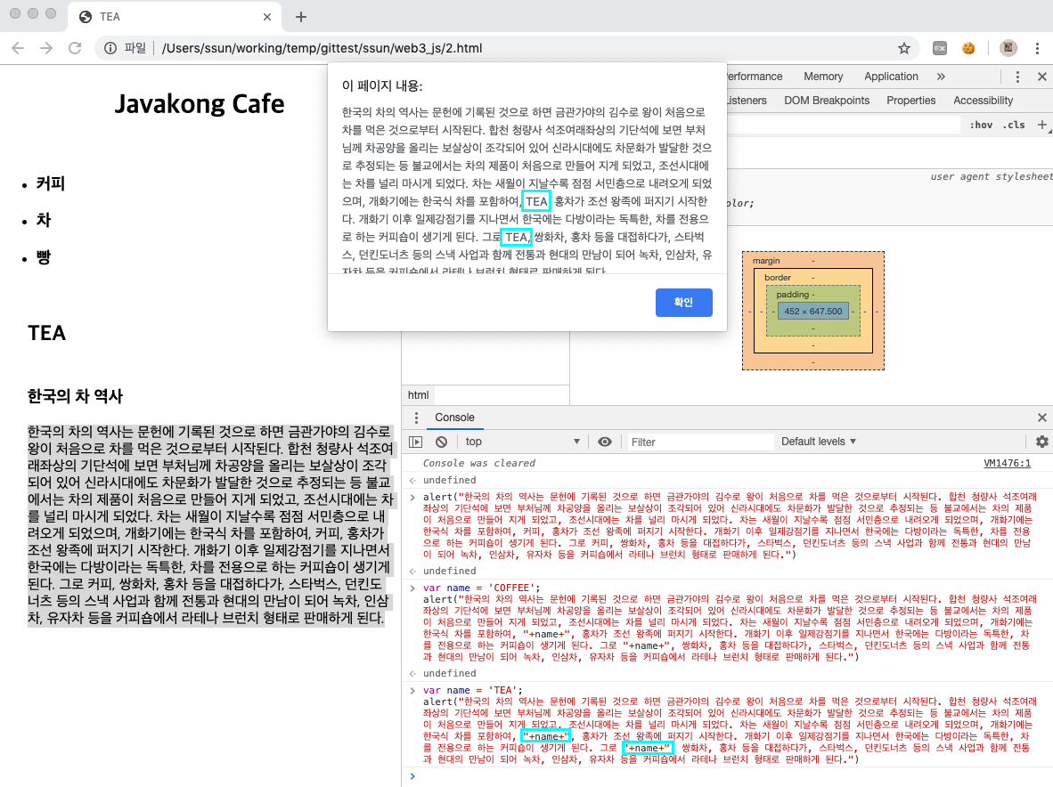This screenshot has height=787, width=1053.
Task: Click the box model margin label
Action: [x=765, y=260]
